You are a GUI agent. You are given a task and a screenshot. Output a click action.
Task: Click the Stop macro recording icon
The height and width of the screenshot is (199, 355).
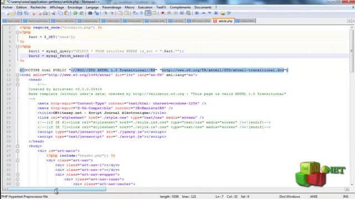click(169, 13)
